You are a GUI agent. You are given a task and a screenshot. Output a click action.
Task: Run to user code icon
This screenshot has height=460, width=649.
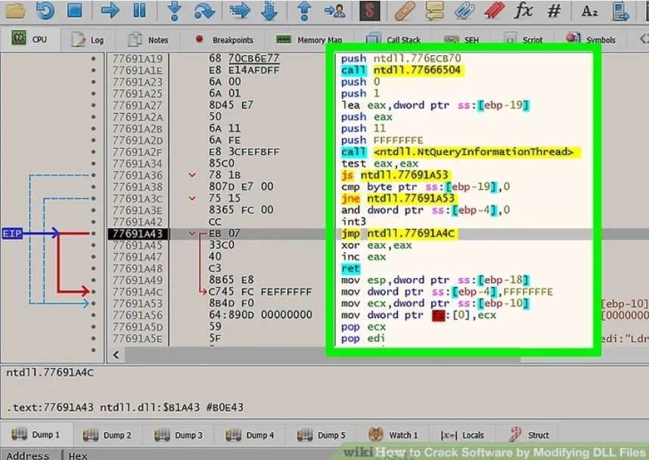click(335, 11)
